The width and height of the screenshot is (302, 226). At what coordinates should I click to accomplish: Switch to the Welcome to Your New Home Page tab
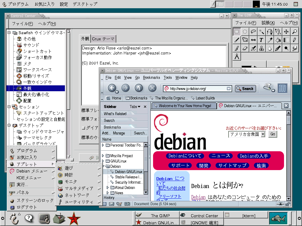pos(184,106)
